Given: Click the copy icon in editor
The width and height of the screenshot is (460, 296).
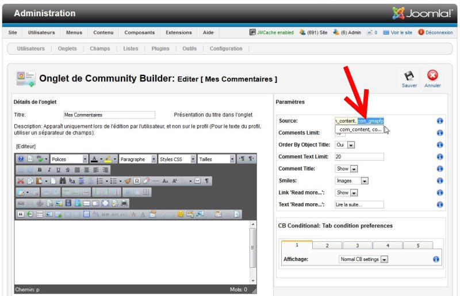Looking at the screenshot, I should [30, 181].
